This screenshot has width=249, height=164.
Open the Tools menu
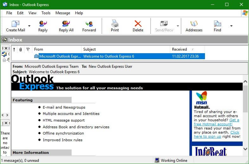tap(46, 13)
